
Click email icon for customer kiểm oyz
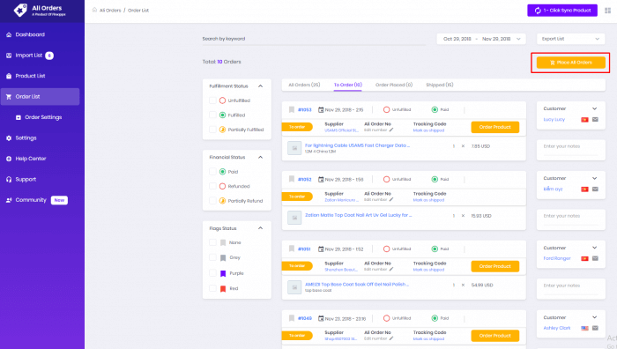click(595, 189)
